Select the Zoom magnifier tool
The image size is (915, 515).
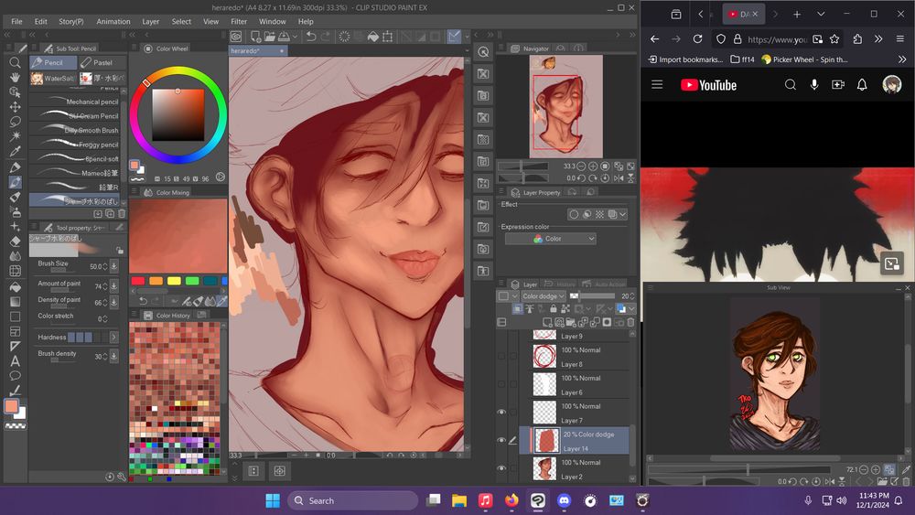16,62
